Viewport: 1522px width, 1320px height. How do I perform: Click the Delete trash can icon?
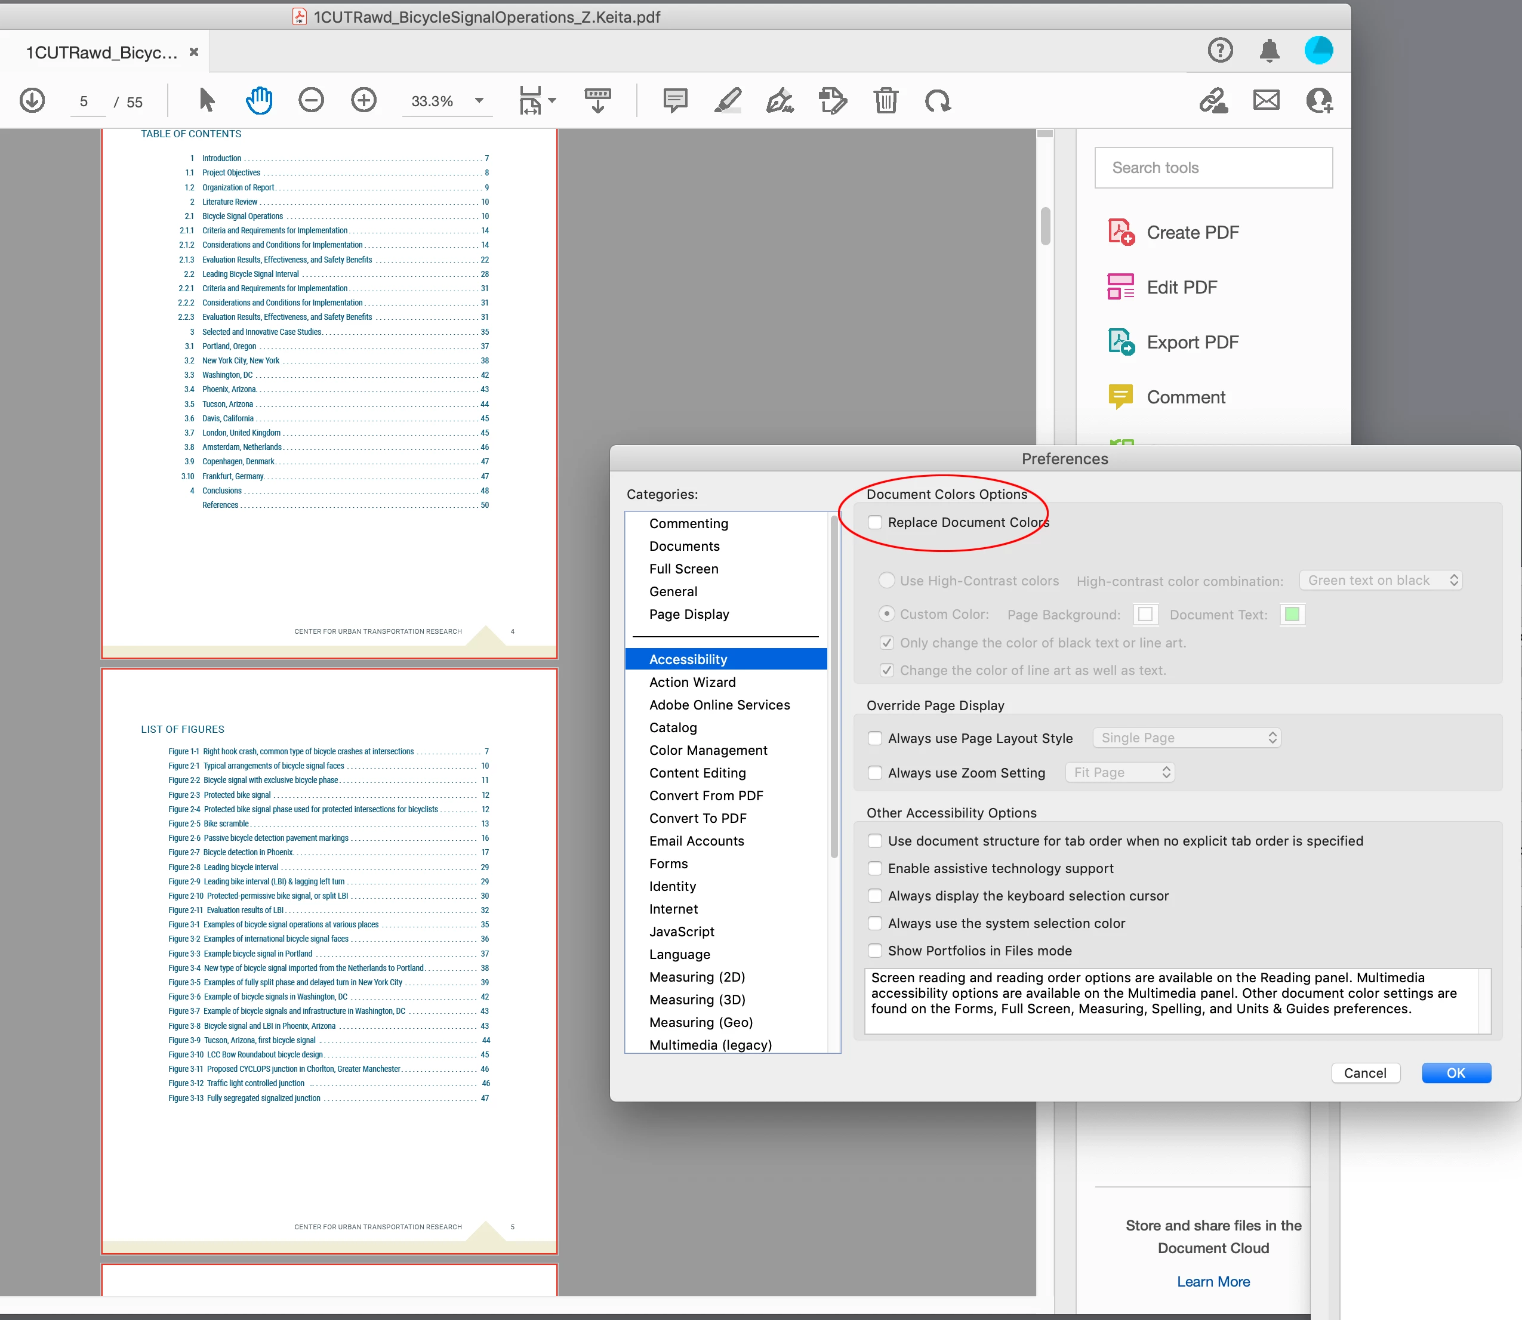click(x=886, y=100)
